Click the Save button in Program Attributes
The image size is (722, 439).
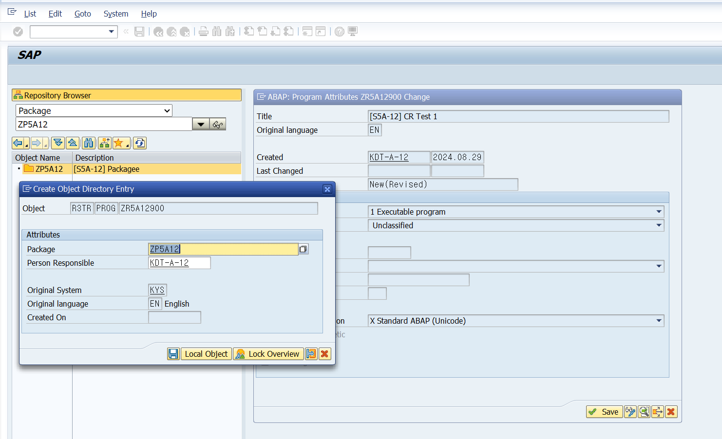[x=604, y=412]
